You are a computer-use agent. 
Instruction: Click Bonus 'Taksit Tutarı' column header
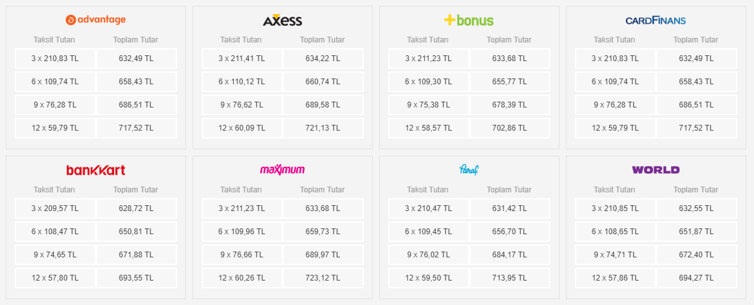point(428,40)
